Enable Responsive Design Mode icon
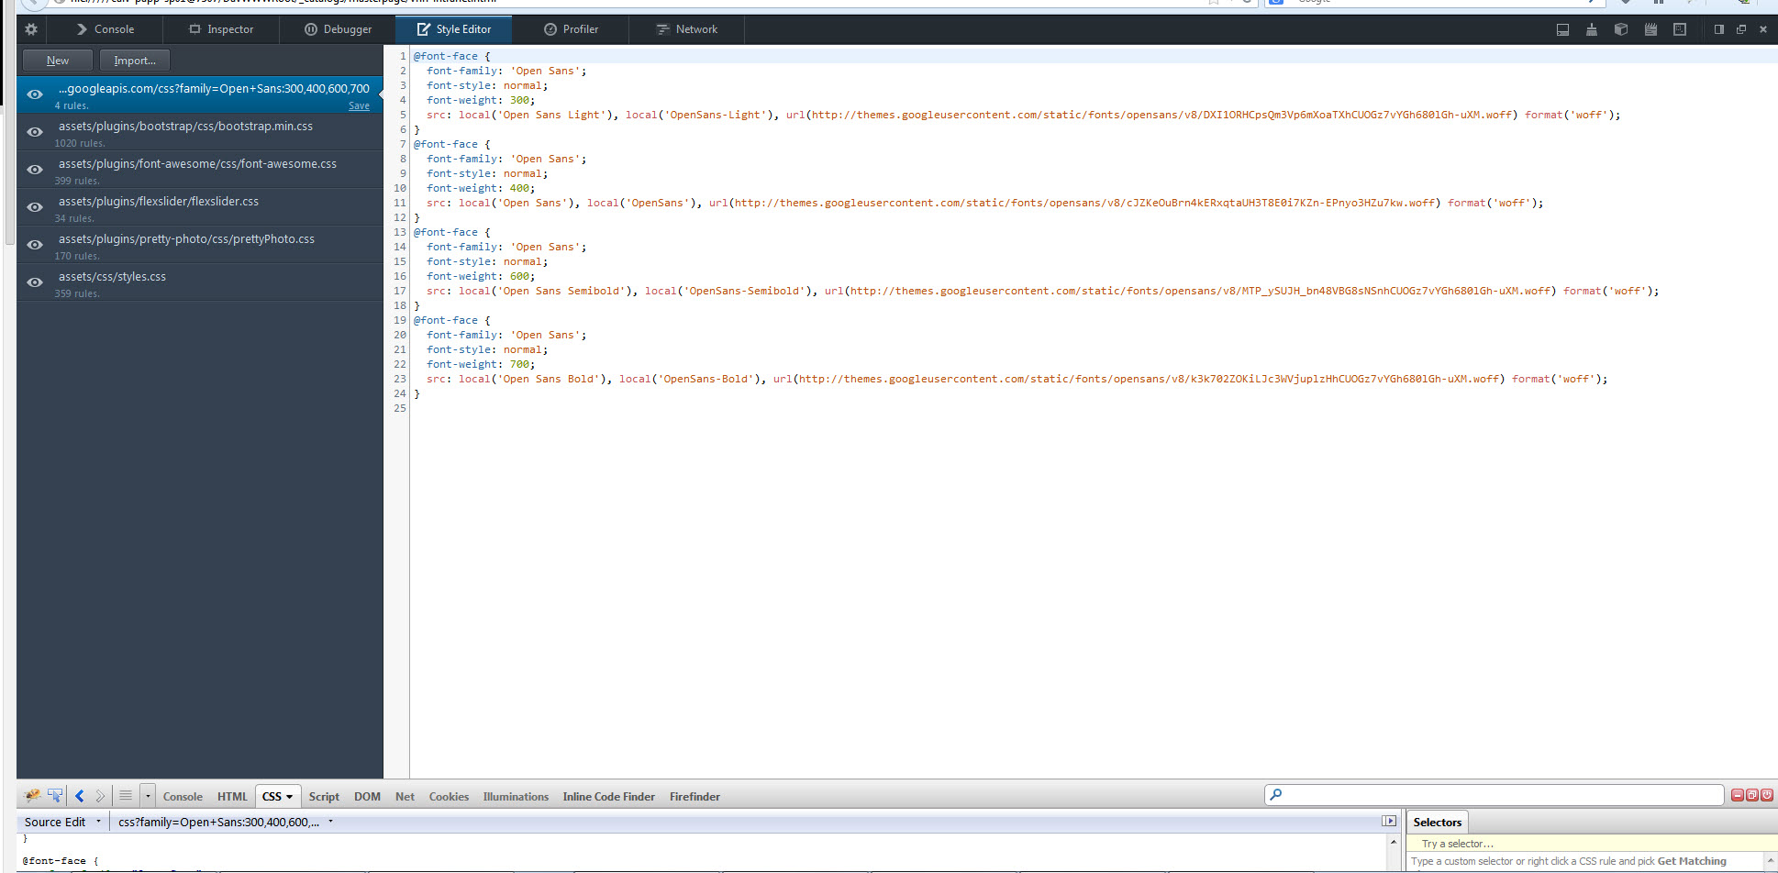This screenshot has height=873, width=1778. 1680,29
